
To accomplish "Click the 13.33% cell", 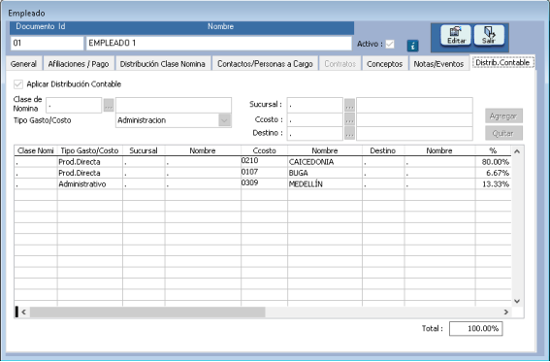I will point(493,184).
